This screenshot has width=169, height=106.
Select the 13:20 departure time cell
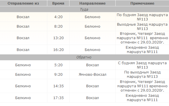tap(58, 38)
